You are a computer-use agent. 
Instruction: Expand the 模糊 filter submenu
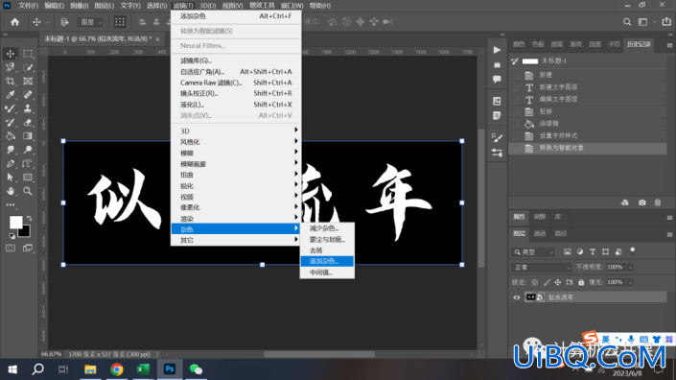point(236,154)
